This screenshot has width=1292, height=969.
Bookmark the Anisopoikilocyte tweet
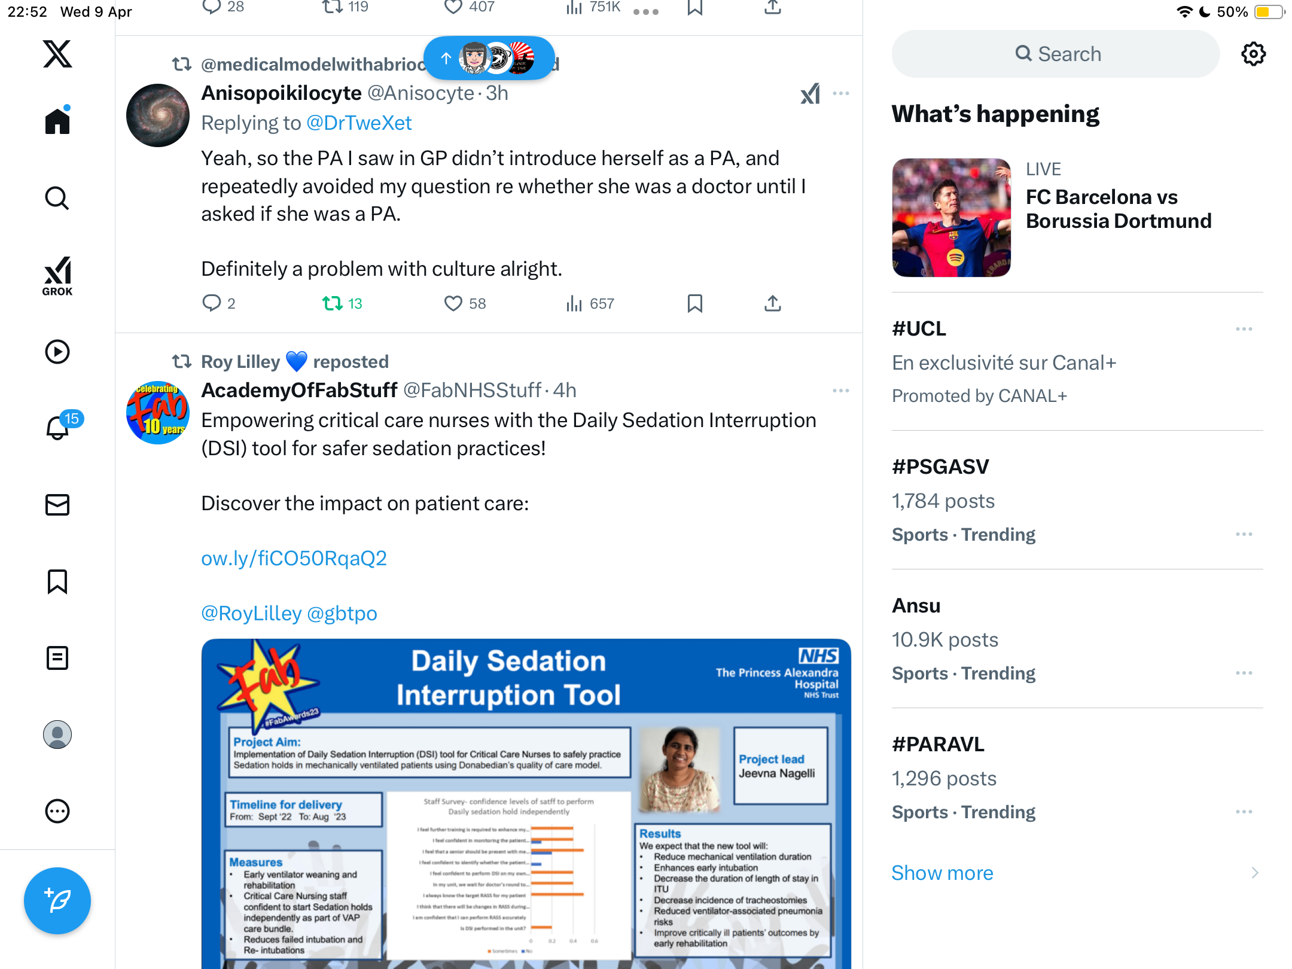[694, 303]
